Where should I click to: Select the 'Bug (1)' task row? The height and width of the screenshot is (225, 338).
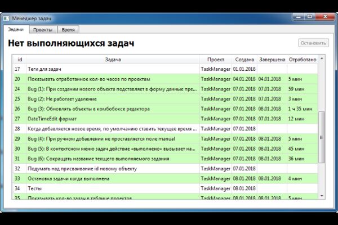(x=165, y=89)
